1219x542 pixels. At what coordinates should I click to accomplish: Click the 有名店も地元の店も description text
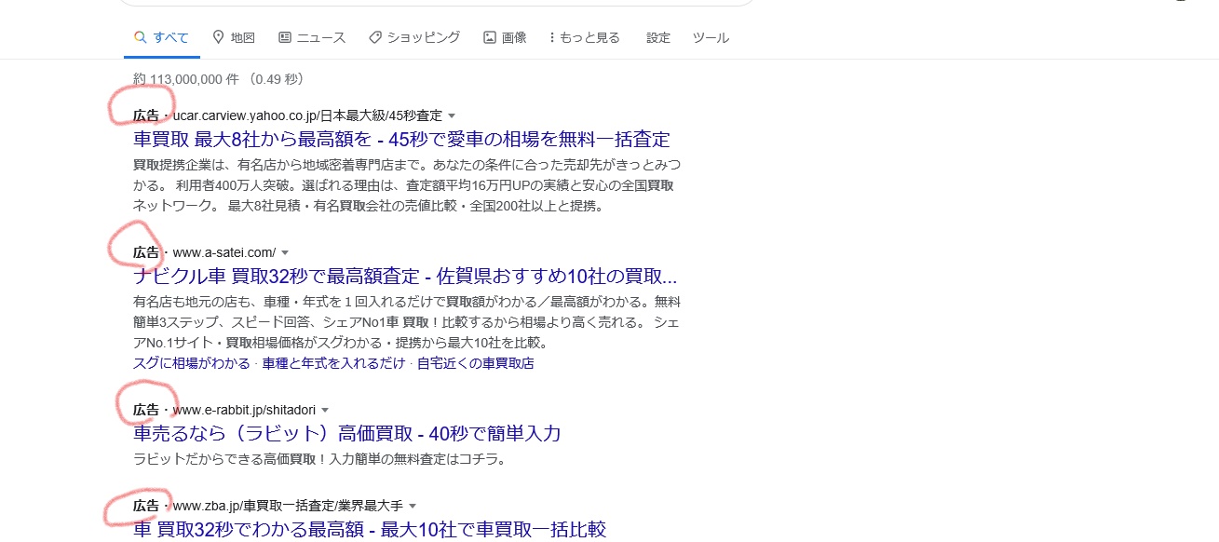tap(405, 322)
